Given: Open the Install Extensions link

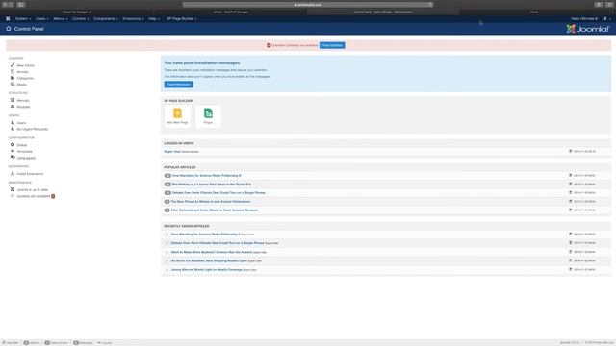Looking at the screenshot, I should (30, 174).
